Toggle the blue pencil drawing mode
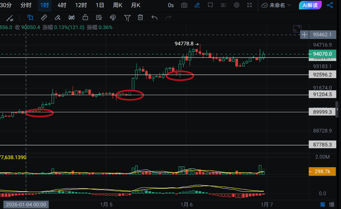The height and width of the screenshot is (209, 341). pyautogui.click(x=197, y=5)
